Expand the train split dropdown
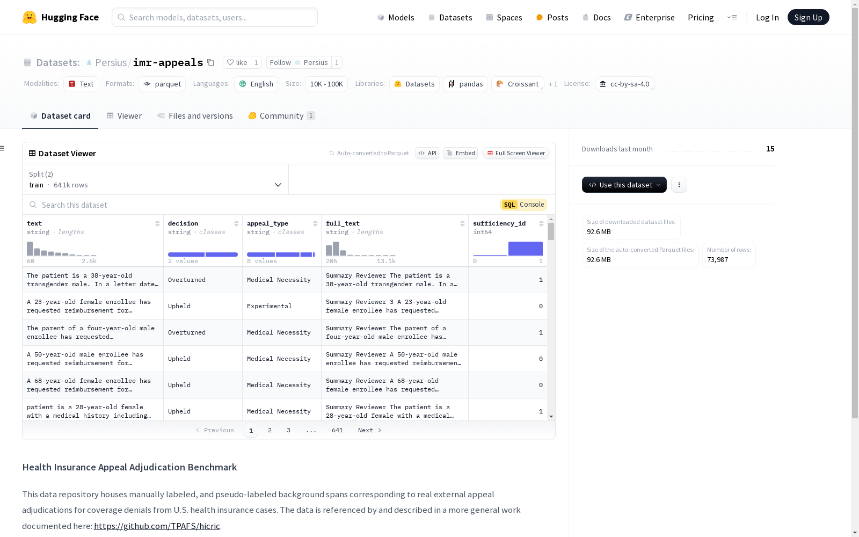This screenshot has height=537, width=859. click(x=156, y=179)
